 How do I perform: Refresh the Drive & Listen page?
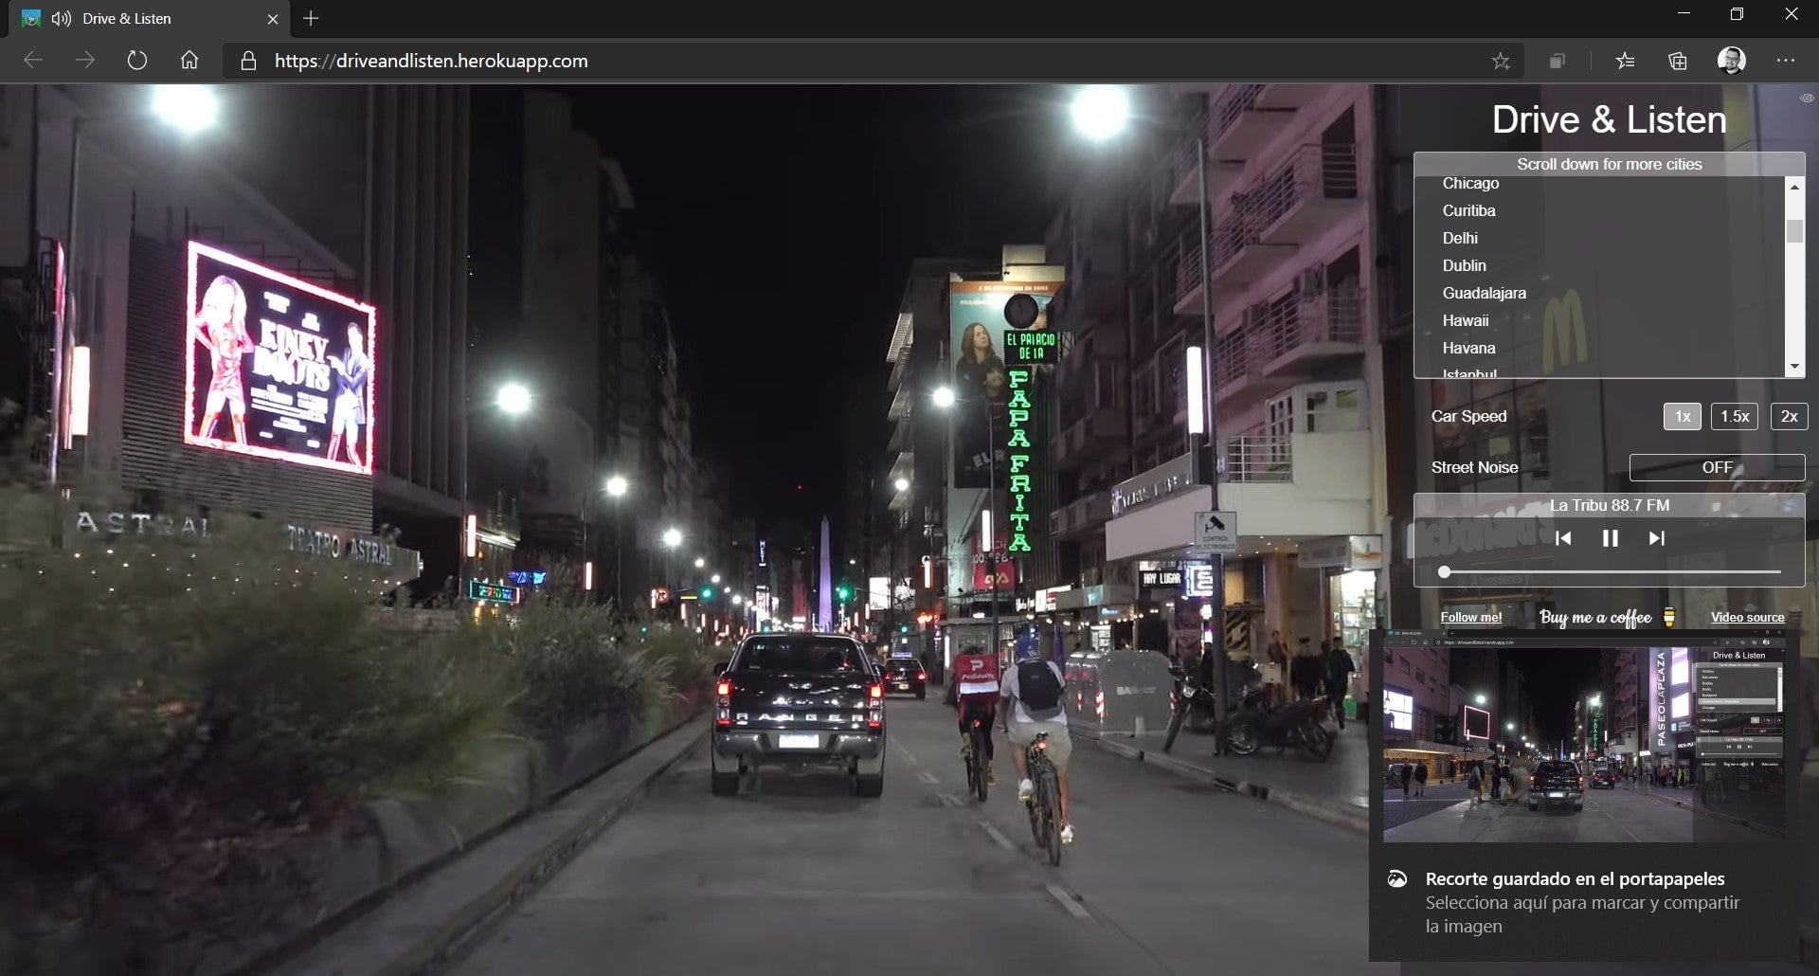137,61
